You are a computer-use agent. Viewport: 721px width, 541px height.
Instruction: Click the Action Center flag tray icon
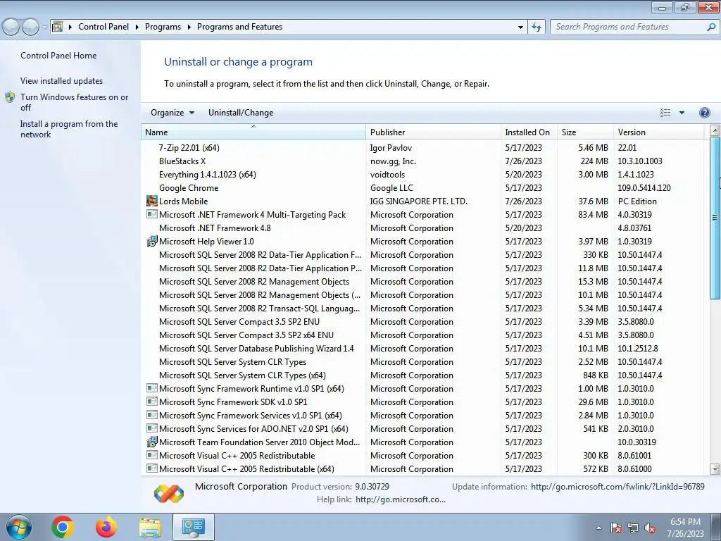pyautogui.click(x=616, y=528)
